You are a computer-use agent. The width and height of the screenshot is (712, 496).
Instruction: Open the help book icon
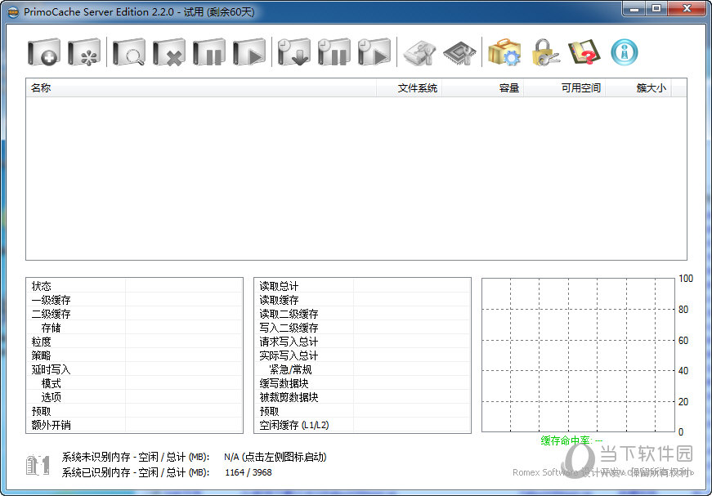coord(584,52)
